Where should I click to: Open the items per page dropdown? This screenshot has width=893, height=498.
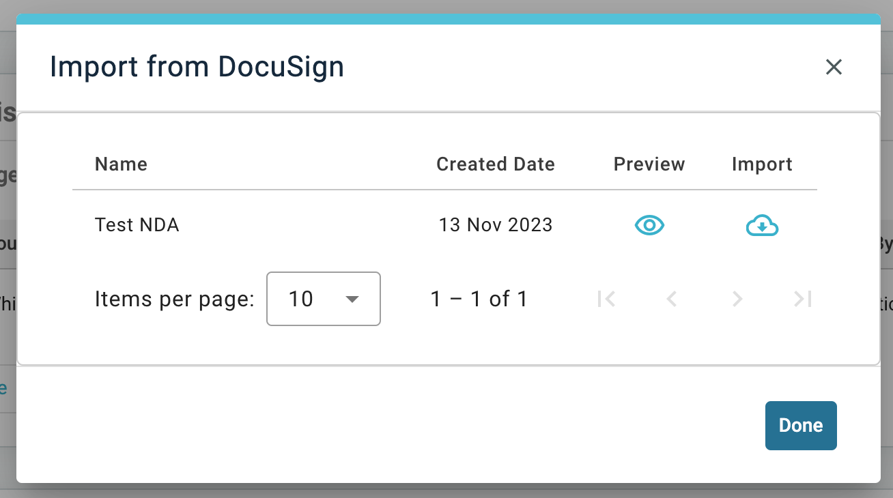tap(323, 299)
